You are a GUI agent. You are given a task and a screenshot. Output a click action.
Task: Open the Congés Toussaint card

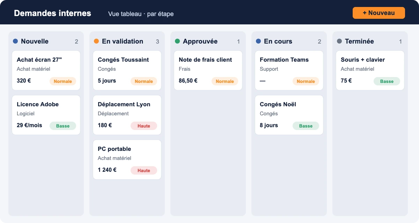[x=127, y=70]
